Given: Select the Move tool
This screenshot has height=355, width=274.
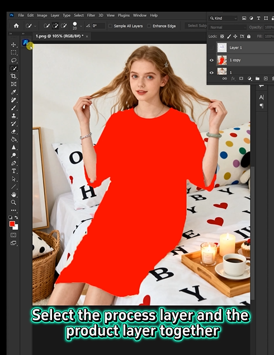Looking at the screenshot, I should [13, 45].
